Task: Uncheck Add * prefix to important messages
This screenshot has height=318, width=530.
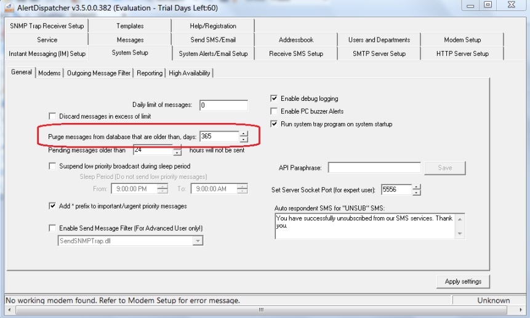Action: point(52,206)
